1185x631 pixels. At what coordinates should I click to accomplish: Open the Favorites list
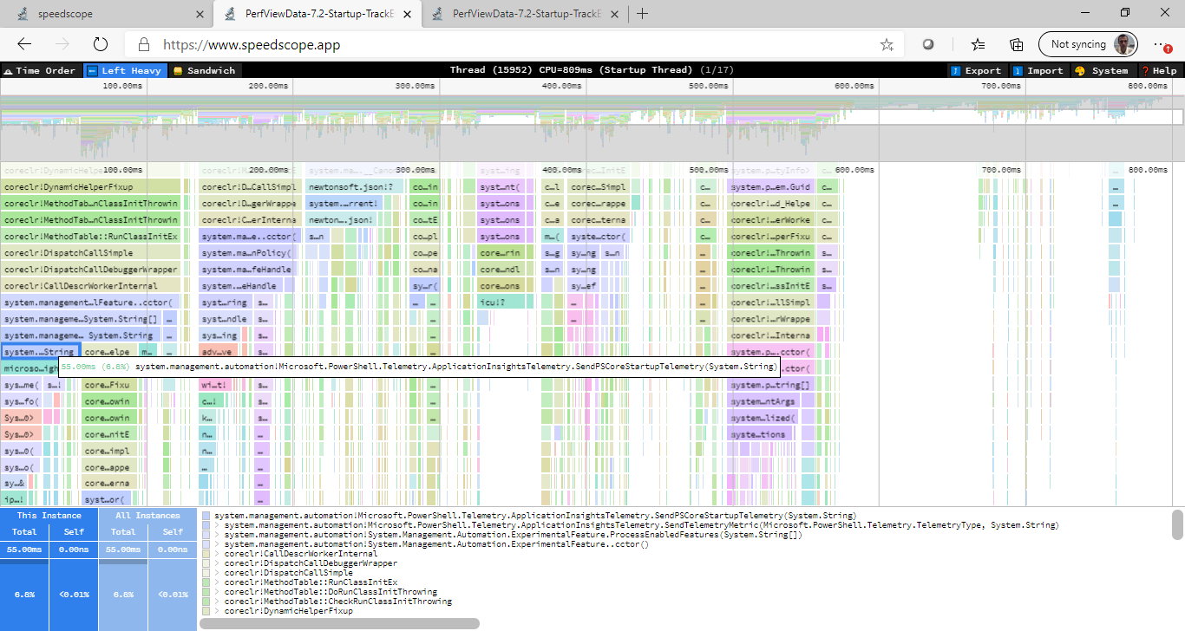979,44
